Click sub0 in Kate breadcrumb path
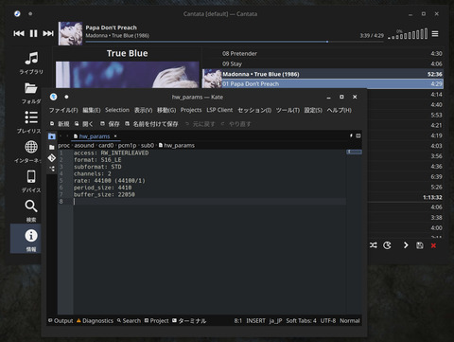454x342 pixels. point(148,146)
